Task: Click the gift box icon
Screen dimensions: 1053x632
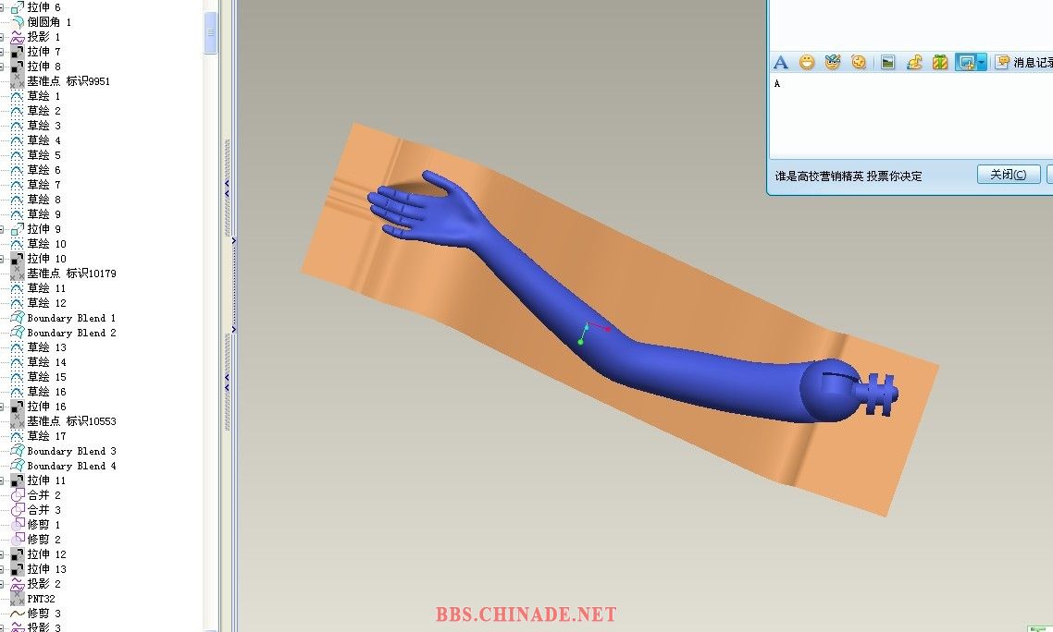Action: (939, 63)
